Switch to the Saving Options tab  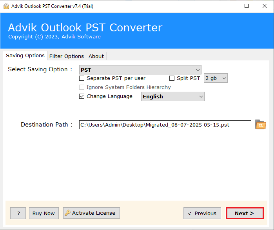coord(25,56)
